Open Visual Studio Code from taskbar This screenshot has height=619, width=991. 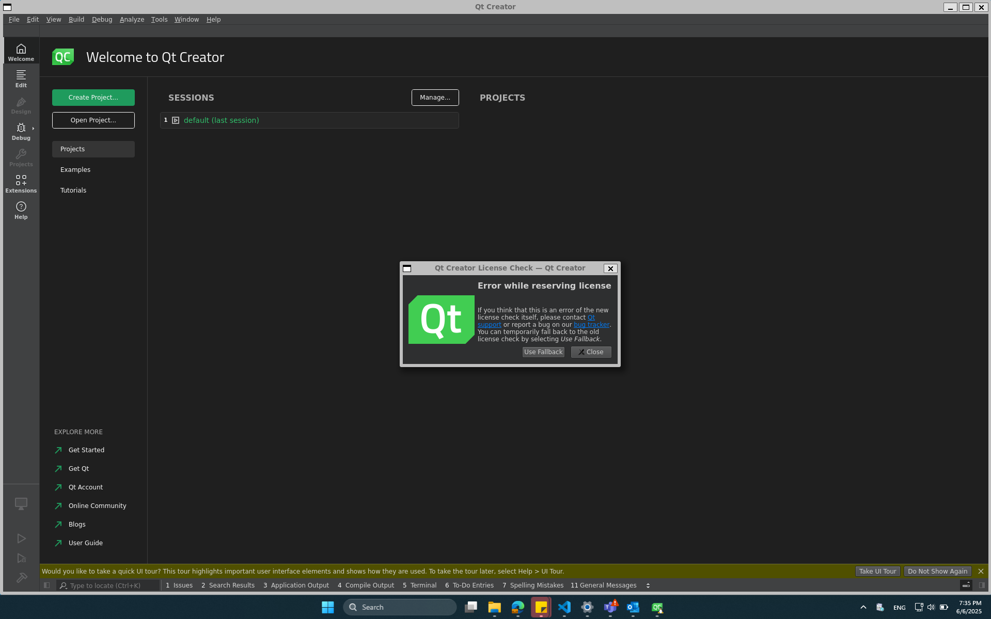564,608
